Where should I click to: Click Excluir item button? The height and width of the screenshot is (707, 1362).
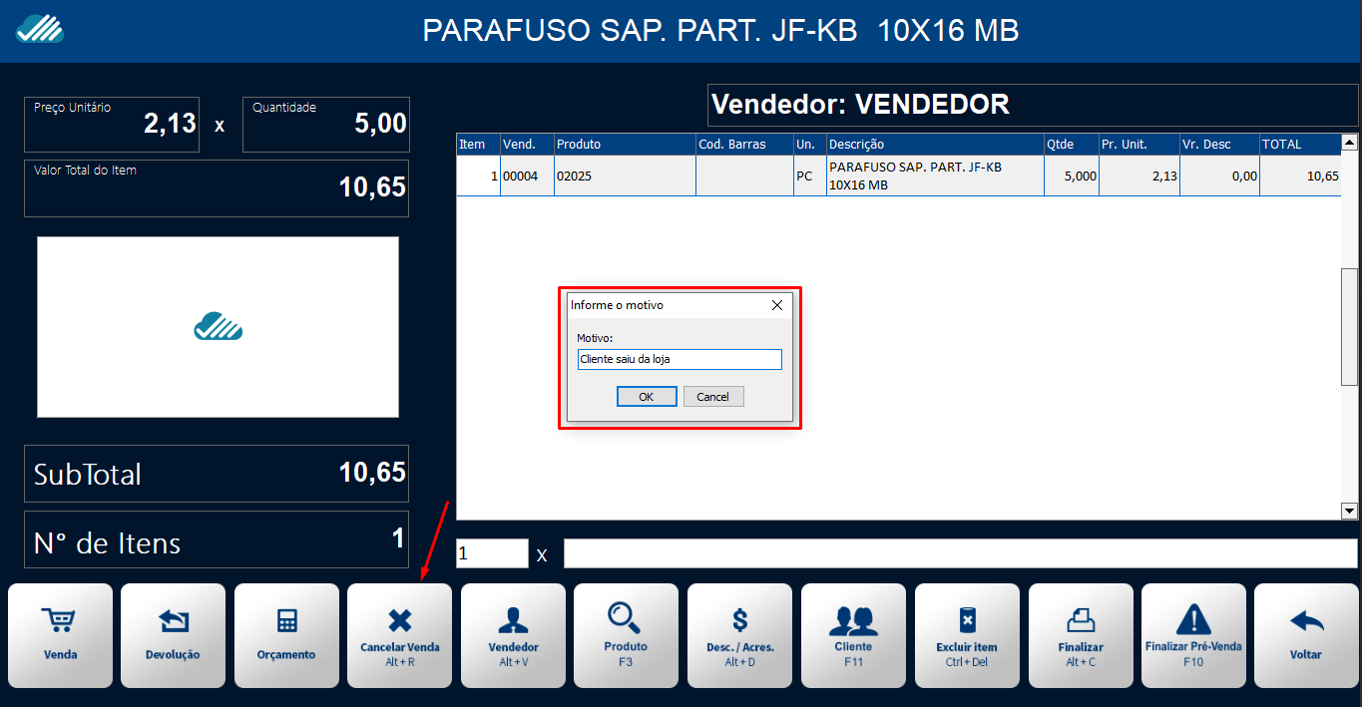(966, 620)
